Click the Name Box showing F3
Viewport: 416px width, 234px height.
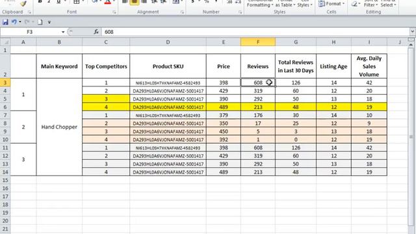pos(30,32)
